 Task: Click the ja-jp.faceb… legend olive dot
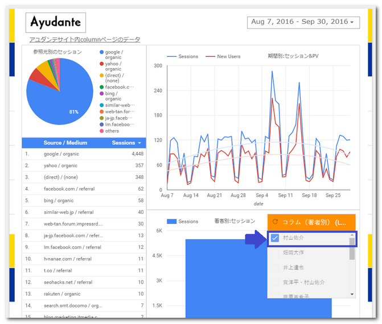pos(101,118)
